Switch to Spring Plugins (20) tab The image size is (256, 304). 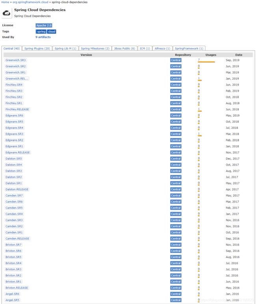[x=37, y=48]
